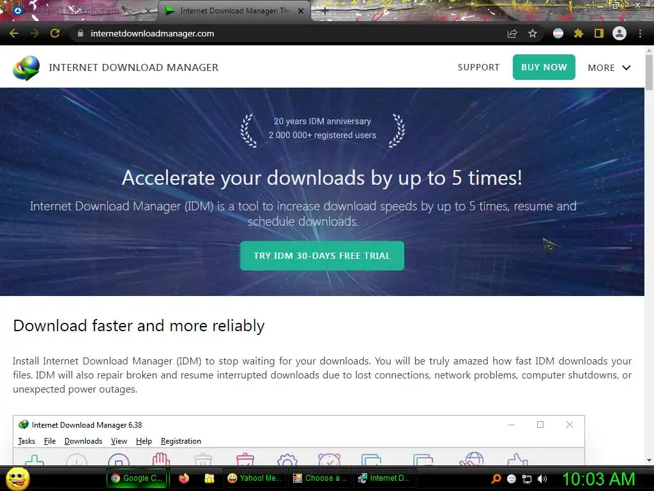Click the network tray icon

527,479
